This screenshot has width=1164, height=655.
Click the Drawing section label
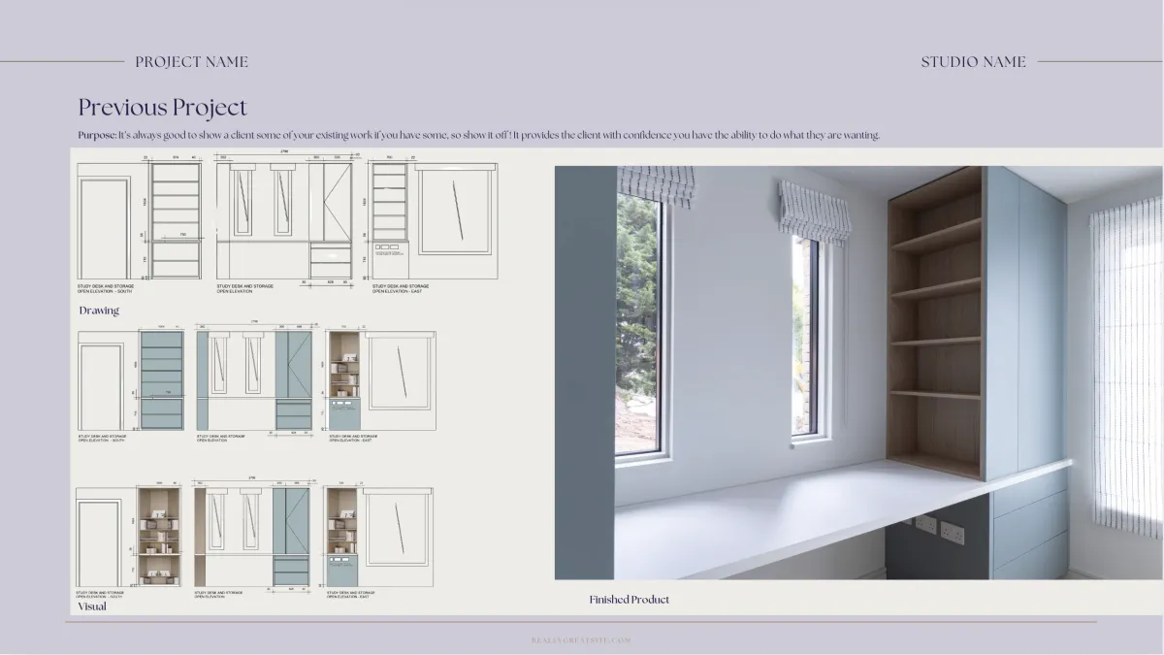point(99,311)
